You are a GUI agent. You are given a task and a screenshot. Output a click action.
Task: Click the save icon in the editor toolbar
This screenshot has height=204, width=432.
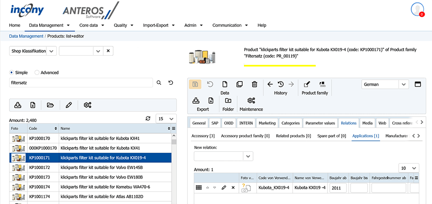[195, 84]
